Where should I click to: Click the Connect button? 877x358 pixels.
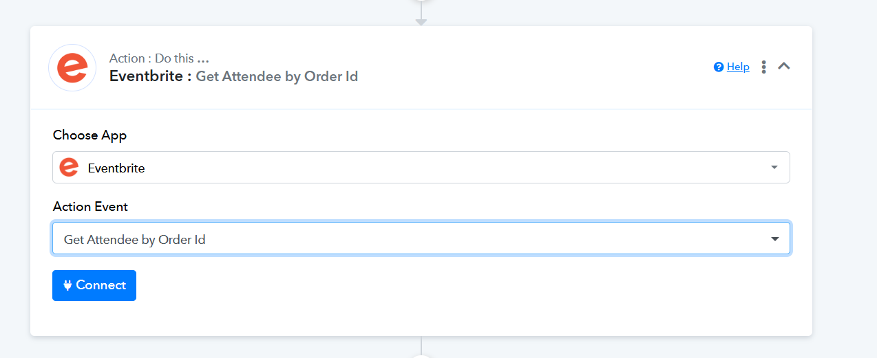94,285
